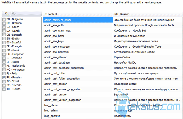The width and height of the screenshot is (183, 119).
Task: Enable ES - Español language checkbox
Action: click(x=4, y=43)
